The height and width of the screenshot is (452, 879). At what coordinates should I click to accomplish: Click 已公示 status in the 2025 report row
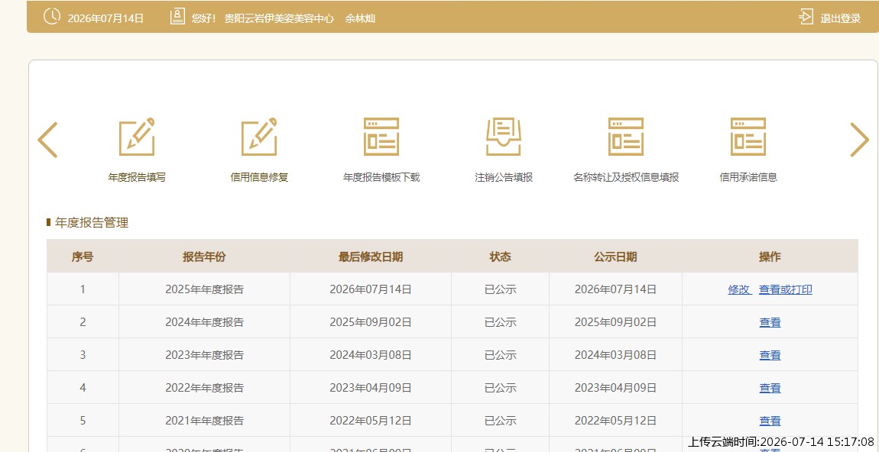pos(500,289)
